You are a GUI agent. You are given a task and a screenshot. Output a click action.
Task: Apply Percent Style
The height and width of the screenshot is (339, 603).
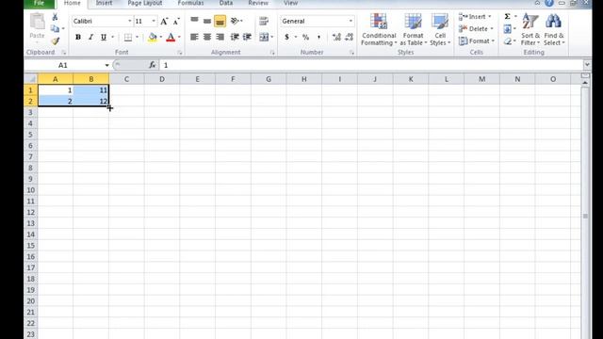pyautogui.click(x=305, y=38)
